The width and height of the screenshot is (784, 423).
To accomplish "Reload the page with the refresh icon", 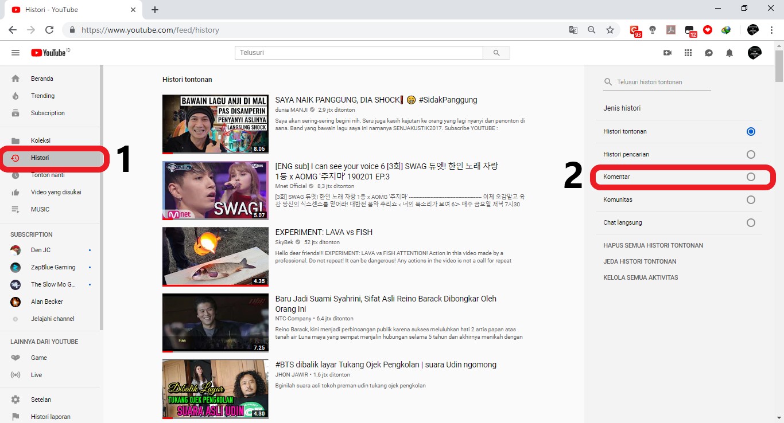I will 49,30.
